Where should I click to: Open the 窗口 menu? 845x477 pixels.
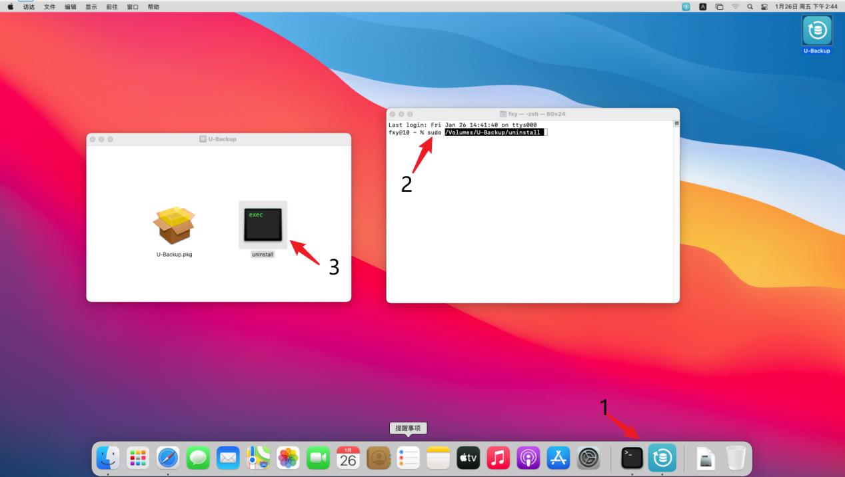click(x=133, y=6)
